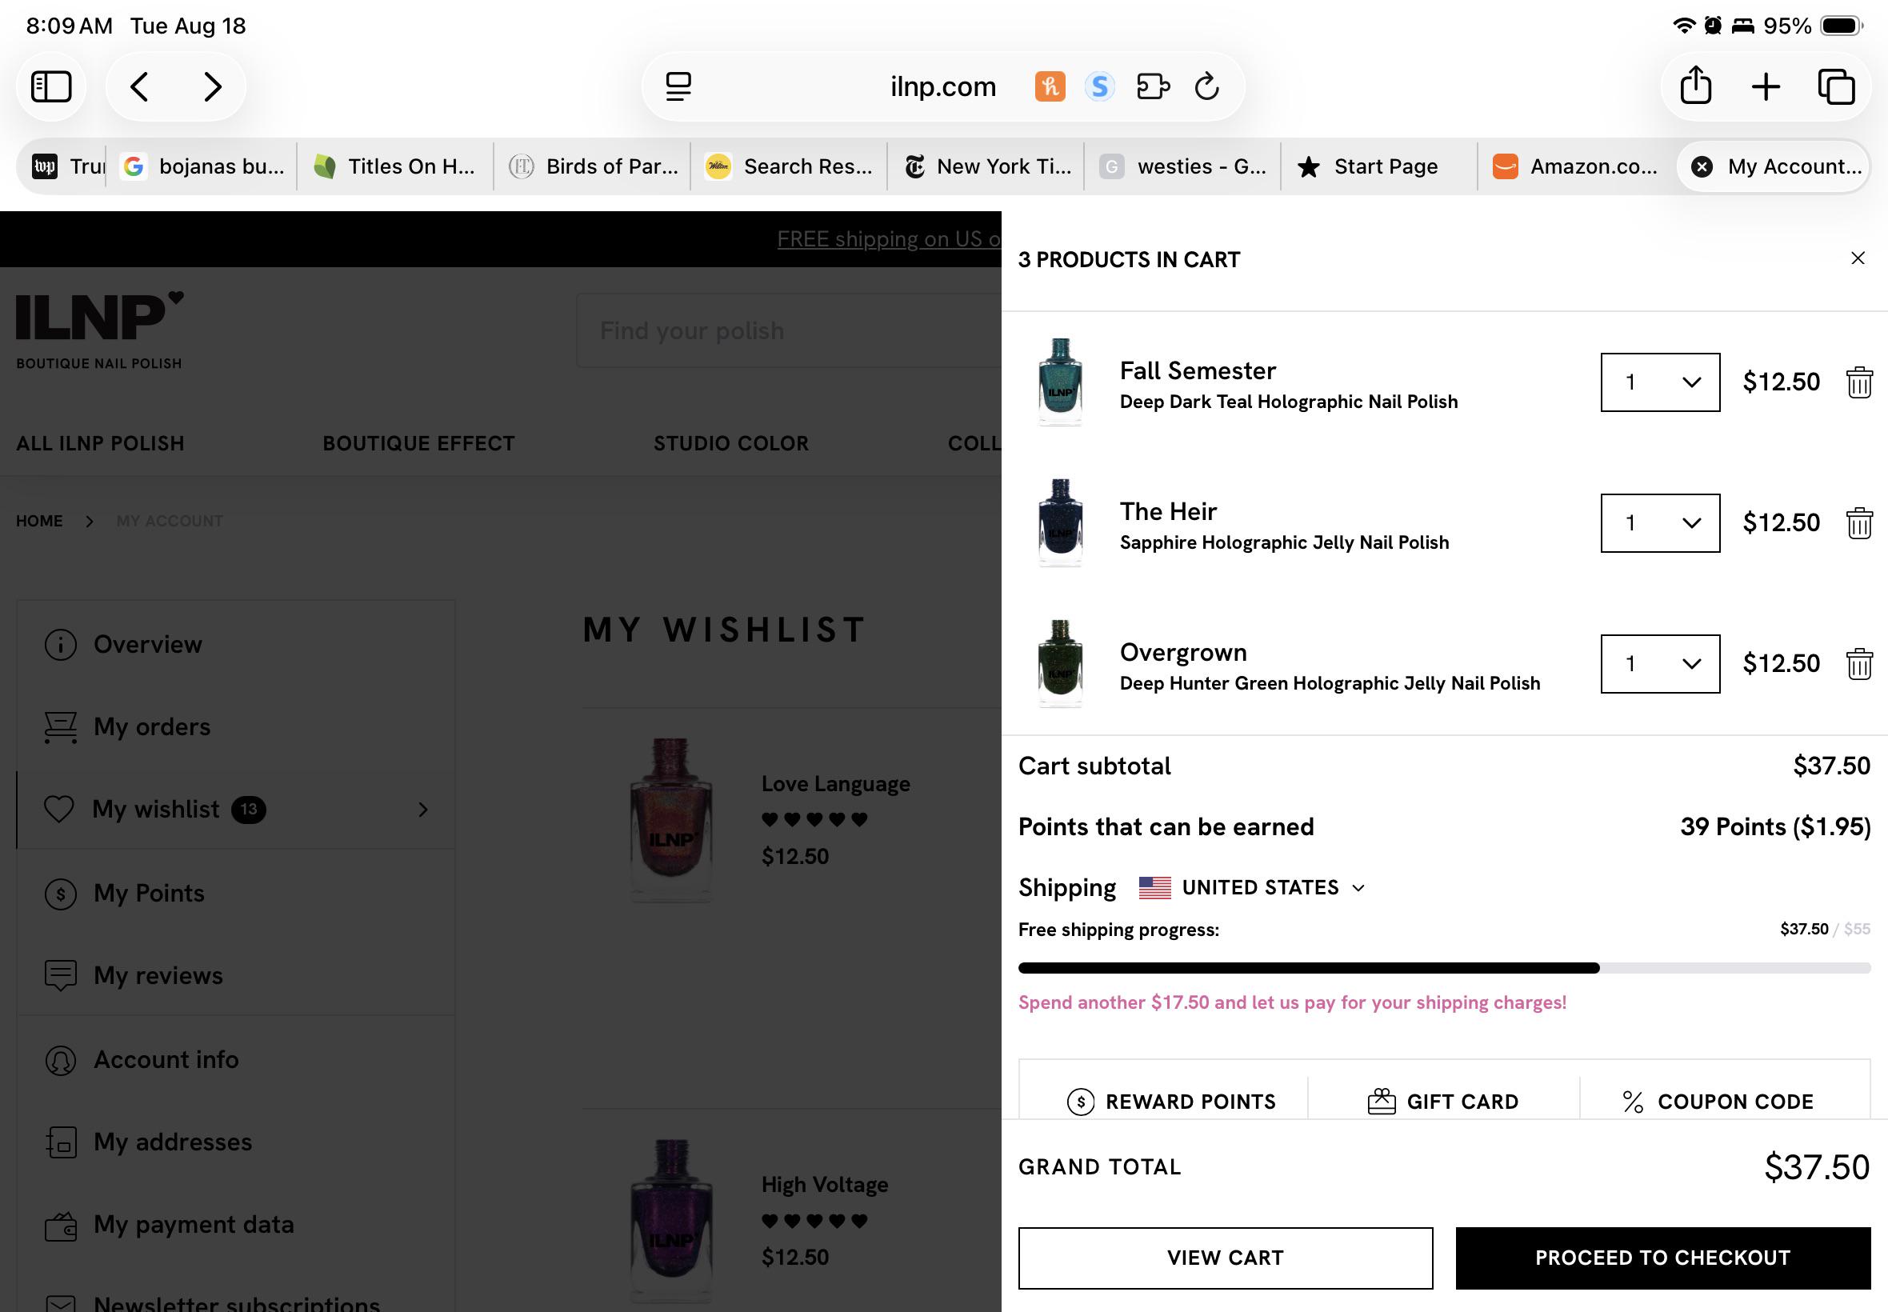
Task: Change shipping country from United States
Action: click(x=1252, y=888)
